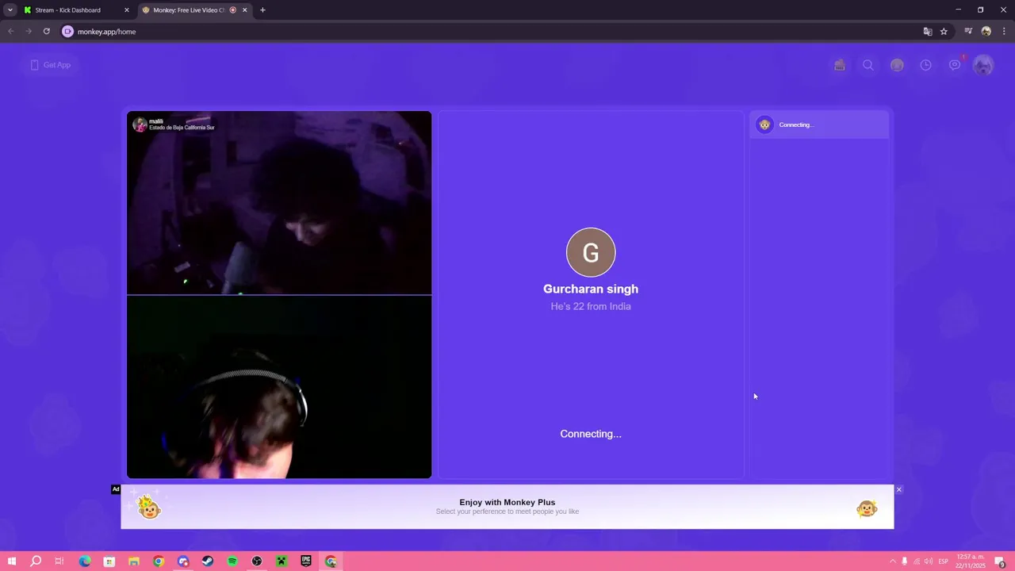
Task: Open Minecraft from the taskbar
Action: [x=281, y=561]
